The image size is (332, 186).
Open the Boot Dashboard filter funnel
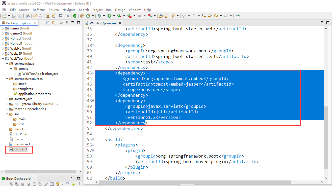point(67,184)
